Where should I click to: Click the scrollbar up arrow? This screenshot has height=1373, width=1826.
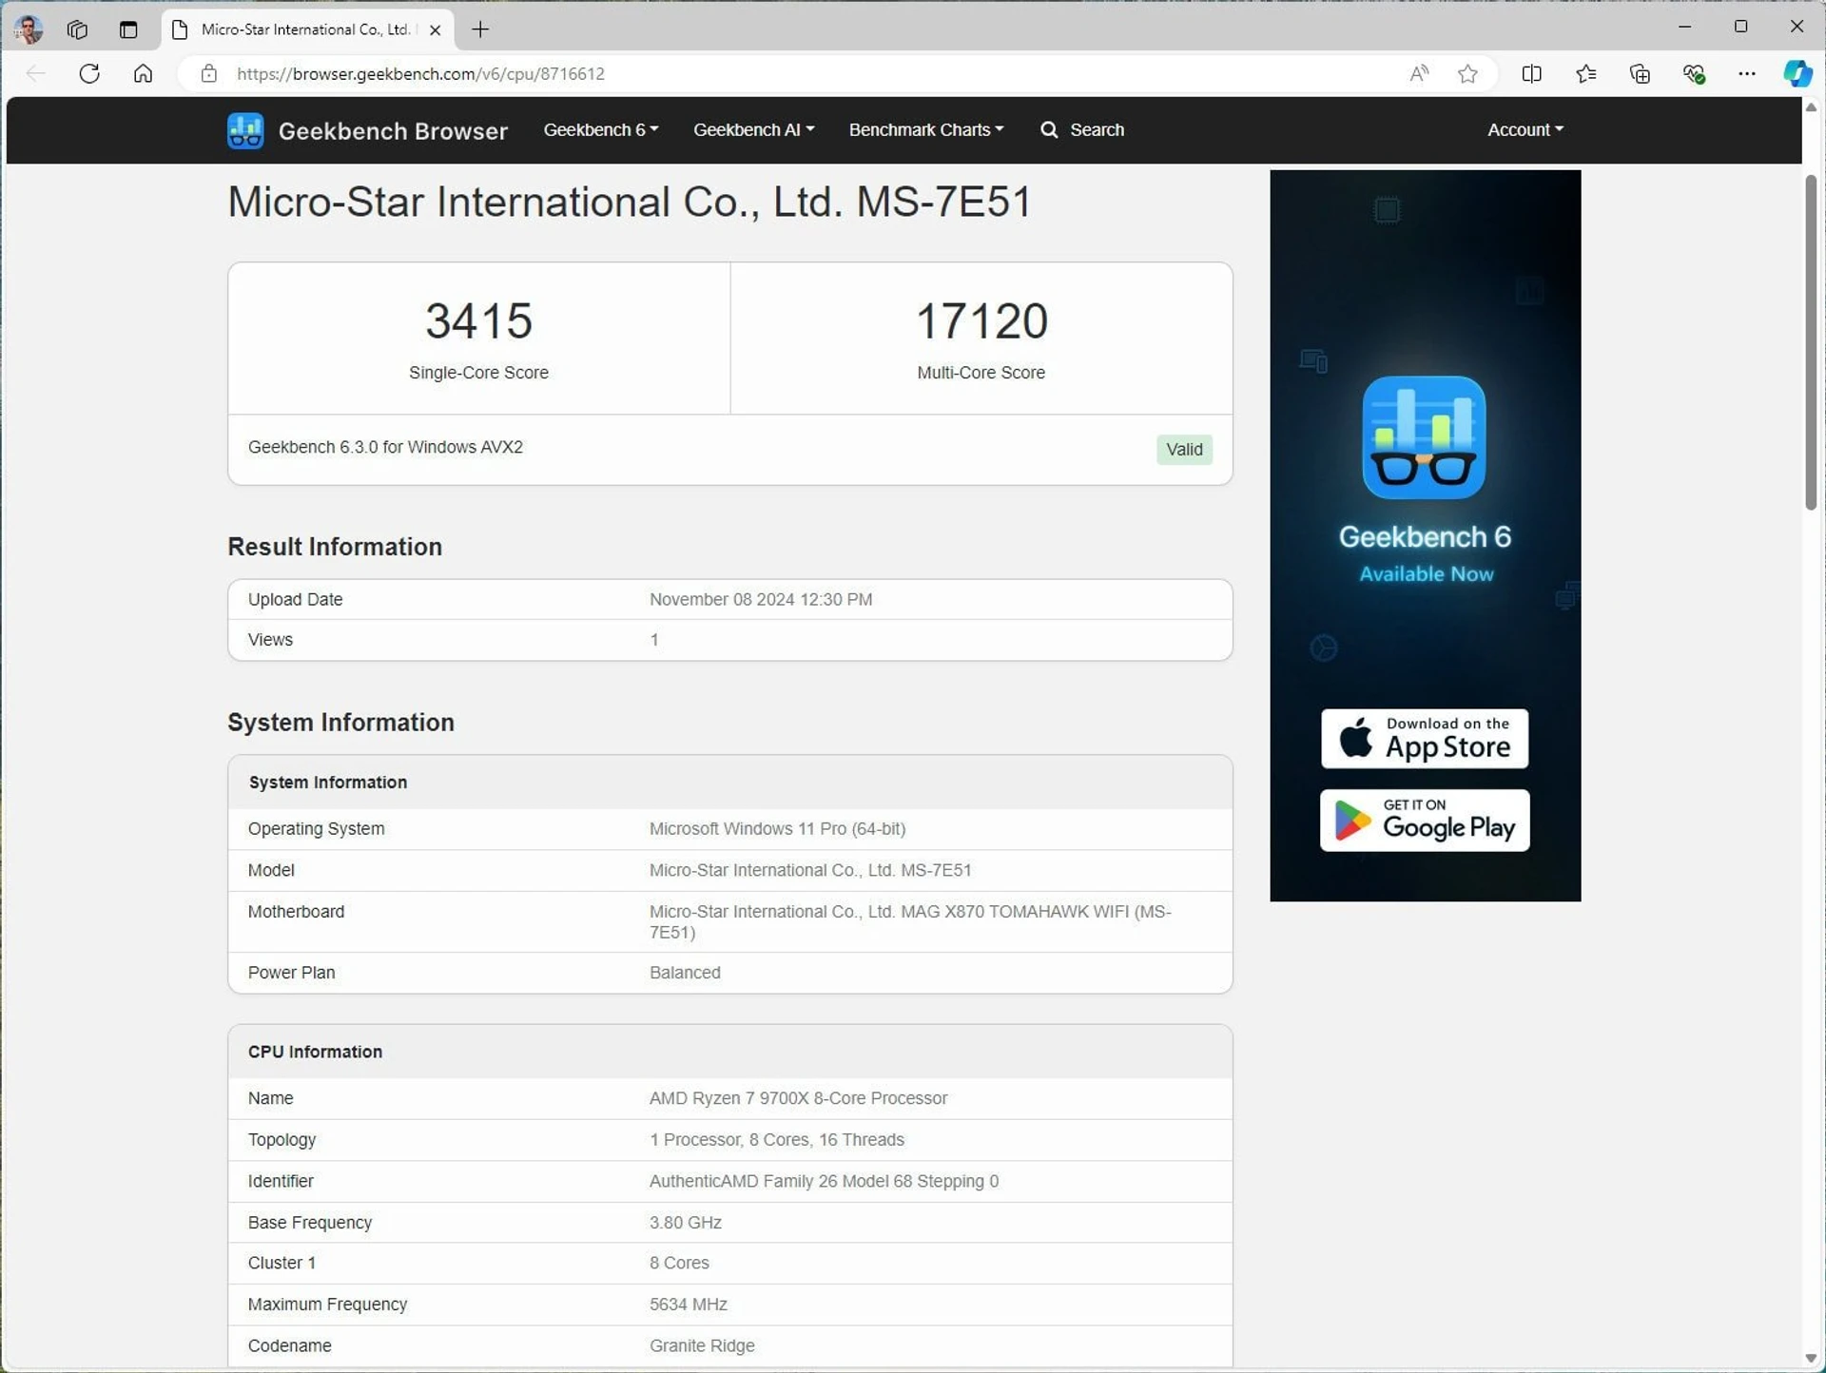(x=1811, y=107)
